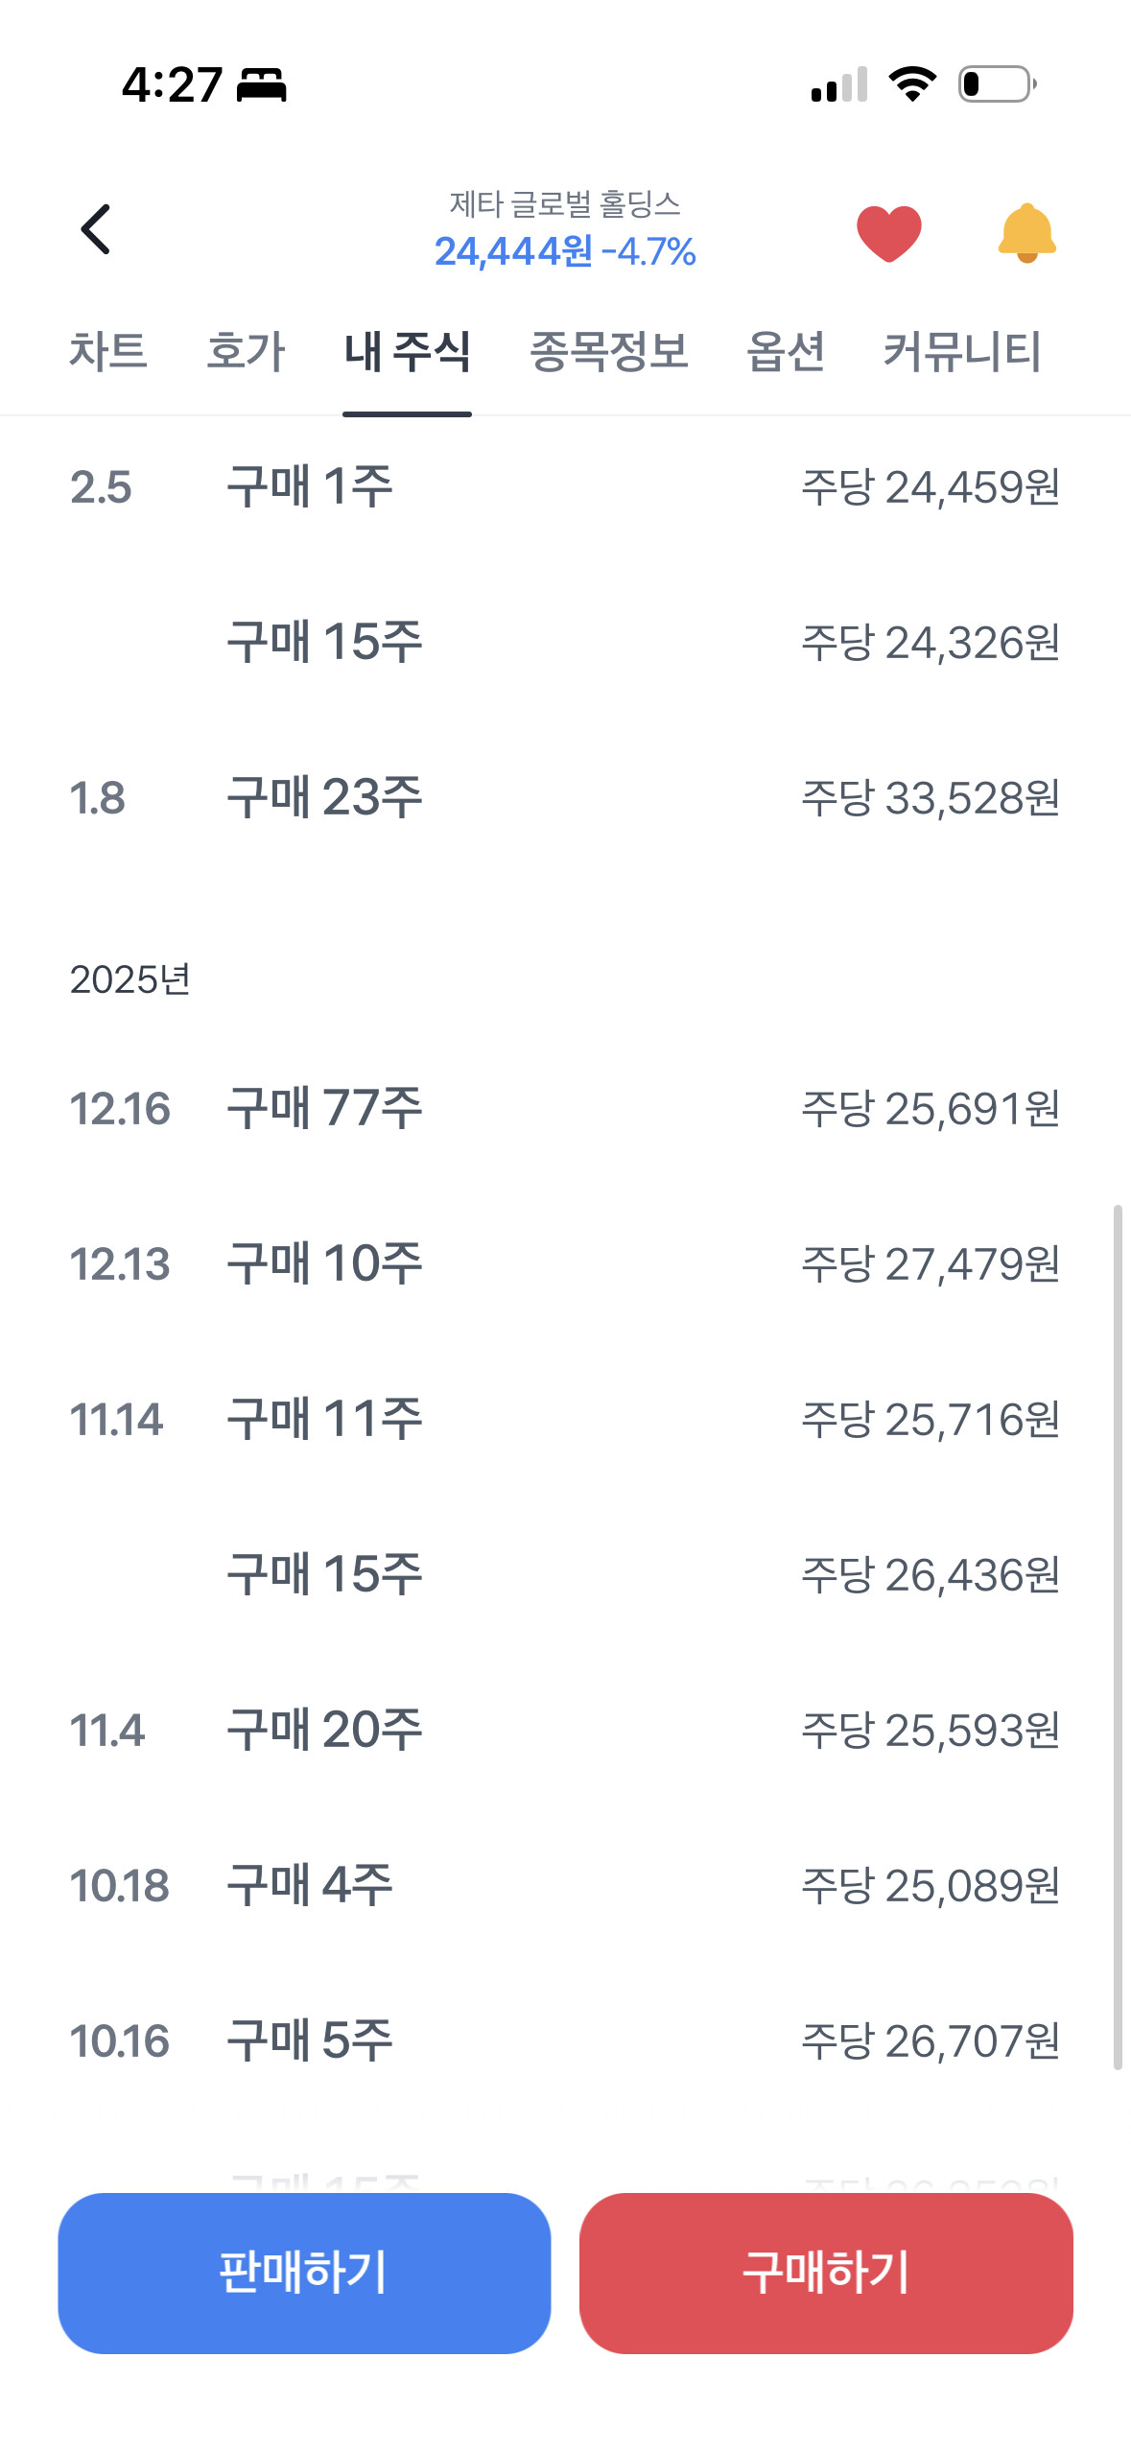
Task: Tap the bed sleep focus icon
Action: (262, 84)
